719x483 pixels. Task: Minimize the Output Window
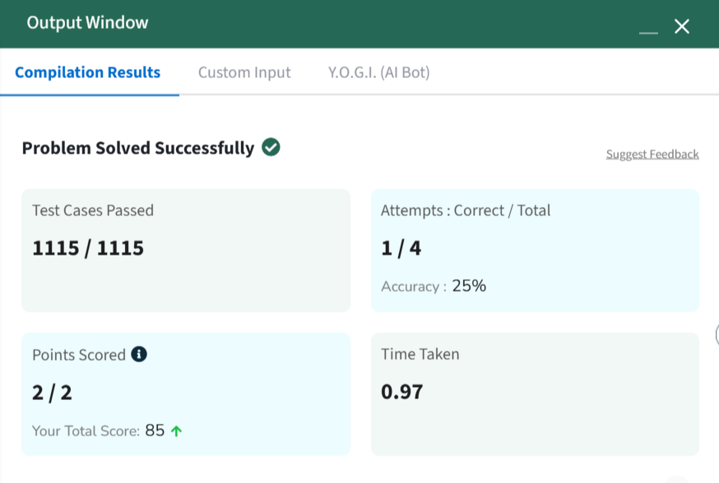(x=648, y=31)
